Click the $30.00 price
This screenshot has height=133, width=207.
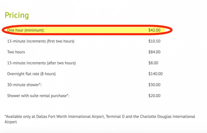point(154,85)
